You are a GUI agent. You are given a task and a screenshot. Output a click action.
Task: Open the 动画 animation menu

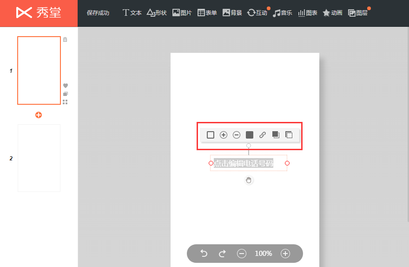[x=332, y=13]
